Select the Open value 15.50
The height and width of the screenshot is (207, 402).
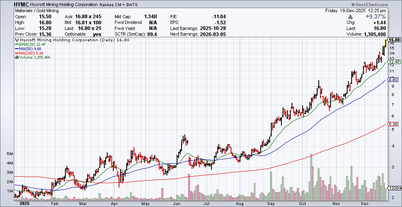(x=45, y=17)
